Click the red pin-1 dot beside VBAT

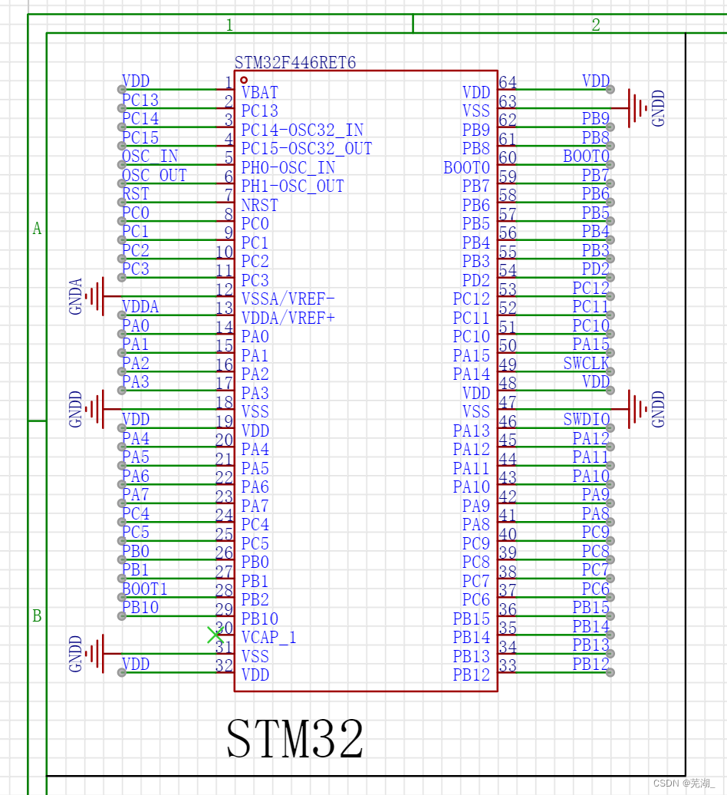point(244,80)
